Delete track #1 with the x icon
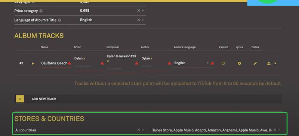299x136 pixels. coord(275,63)
